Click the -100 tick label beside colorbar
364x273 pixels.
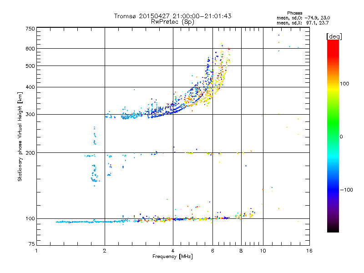point(348,189)
